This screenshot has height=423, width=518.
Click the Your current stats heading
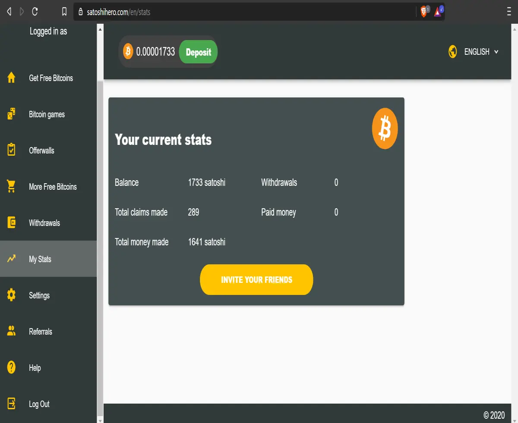pyautogui.click(x=163, y=140)
